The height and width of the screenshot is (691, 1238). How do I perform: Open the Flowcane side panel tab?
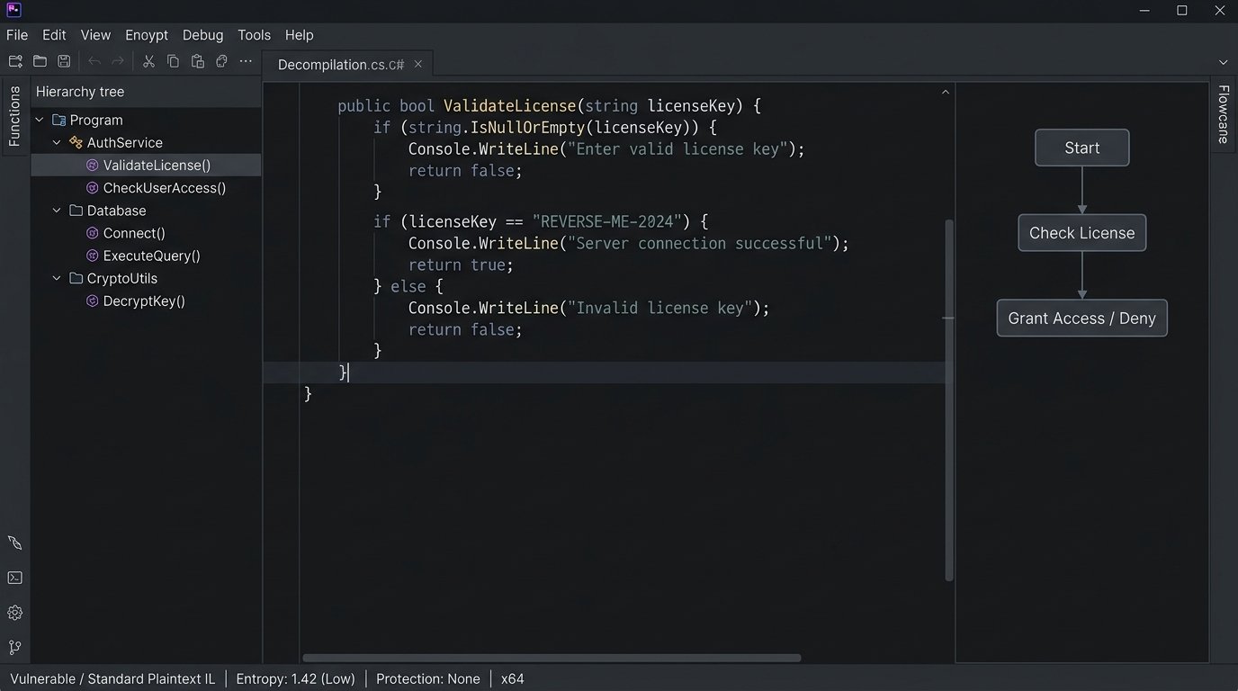[x=1224, y=114]
